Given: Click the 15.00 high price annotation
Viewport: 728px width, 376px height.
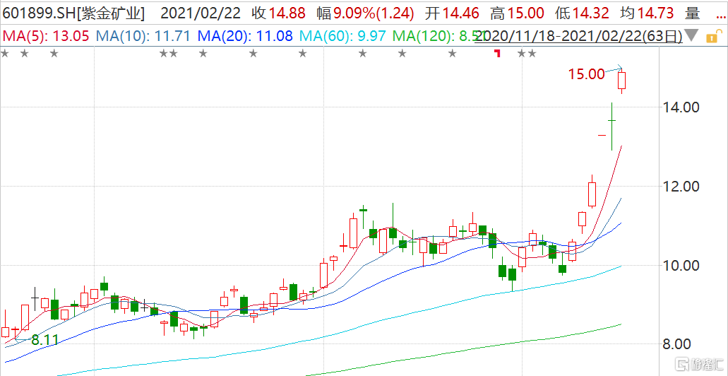Looking at the screenshot, I should (587, 74).
